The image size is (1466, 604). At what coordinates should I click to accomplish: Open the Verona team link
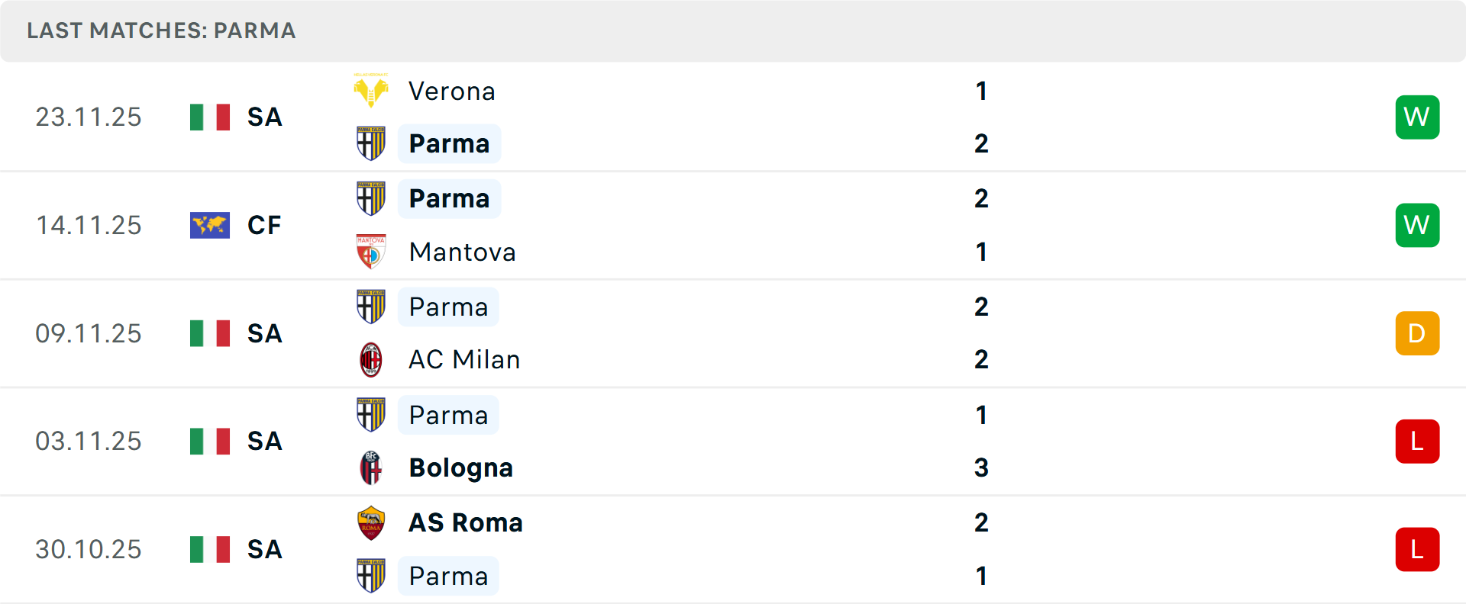452,92
